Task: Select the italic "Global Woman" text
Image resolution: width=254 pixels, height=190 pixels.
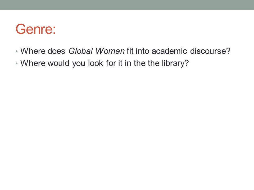Action: 97,51
